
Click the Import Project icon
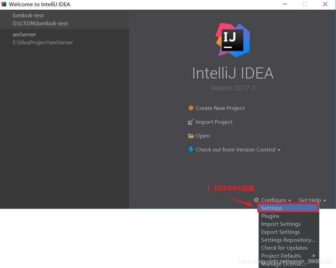click(x=191, y=122)
